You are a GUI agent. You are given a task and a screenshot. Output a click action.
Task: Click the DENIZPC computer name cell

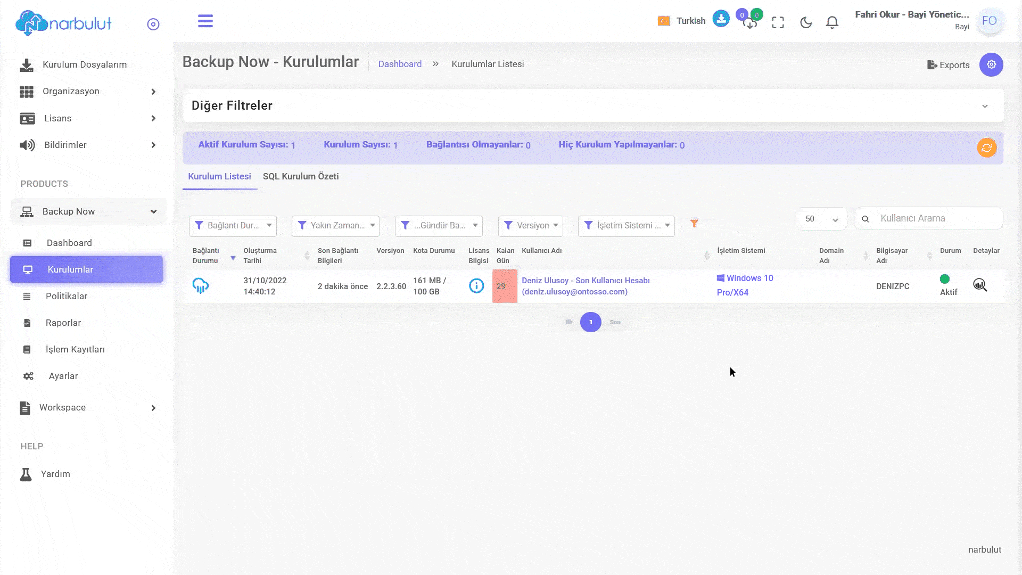tap(893, 286)
